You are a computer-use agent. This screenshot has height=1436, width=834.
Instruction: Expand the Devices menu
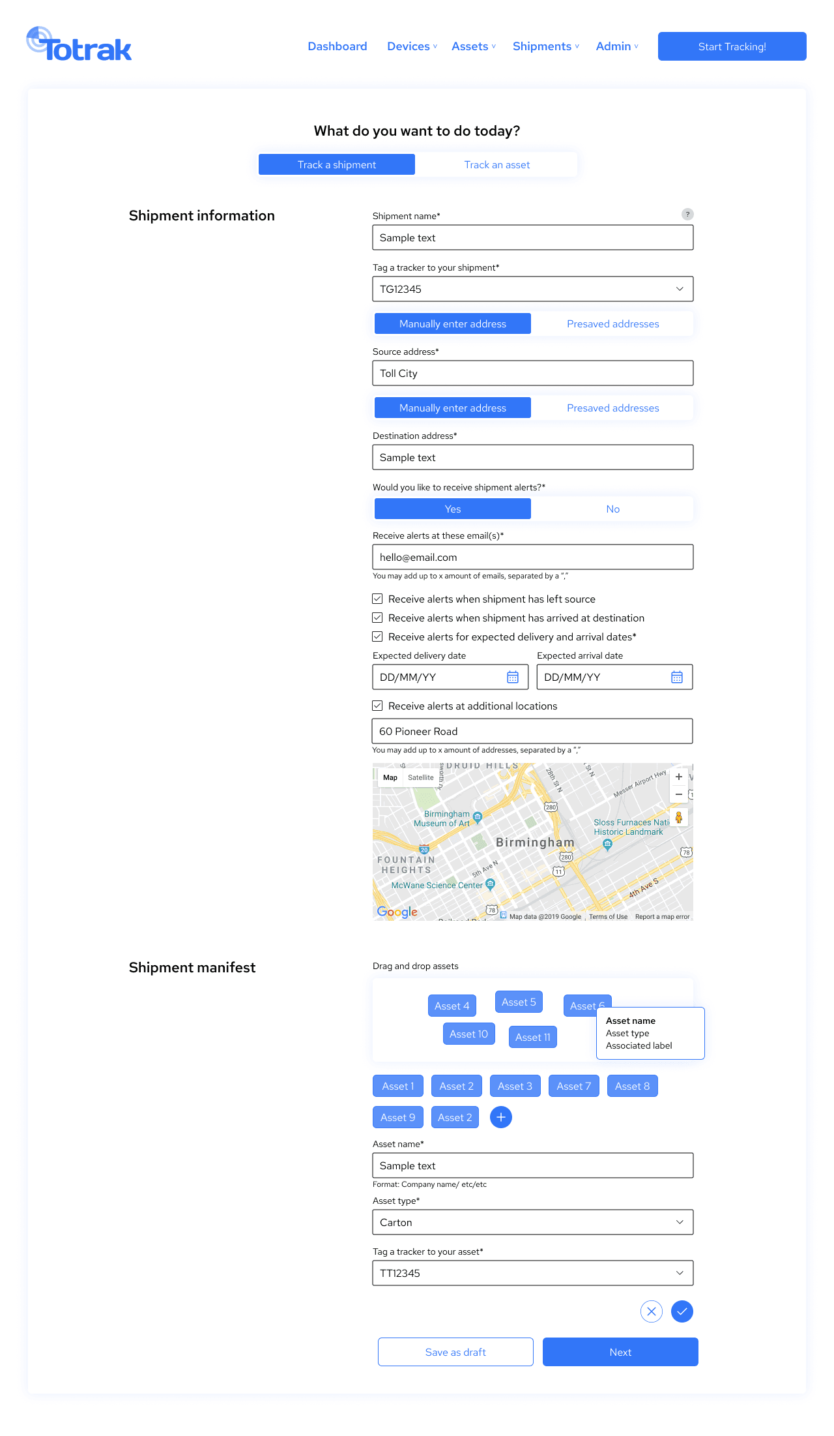[x=412, y=46]
